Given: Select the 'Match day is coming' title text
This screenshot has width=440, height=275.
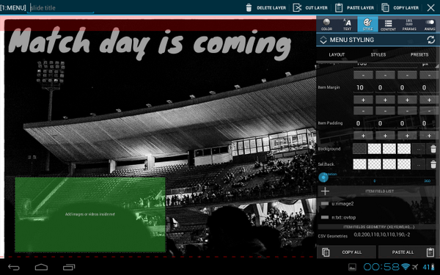Looking at the screenshot, I should pos(150,43).
